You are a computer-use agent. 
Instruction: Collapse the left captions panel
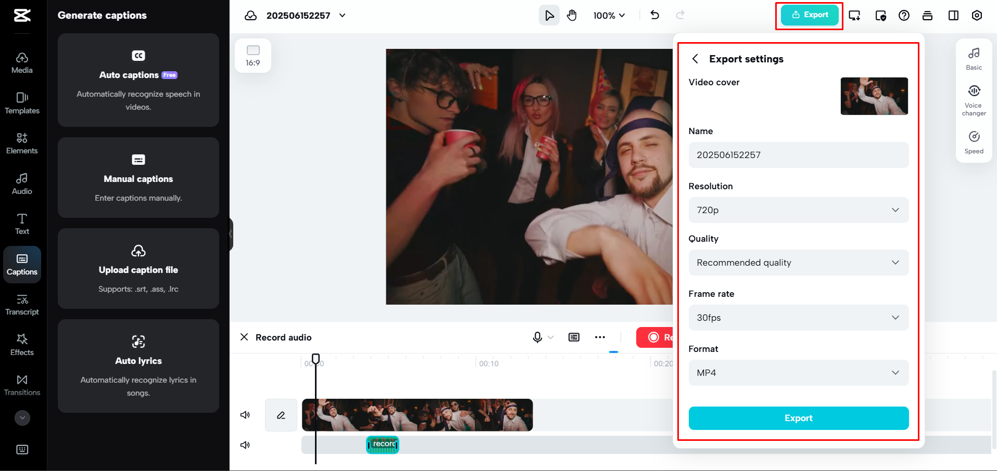click(x=231, y=234)
